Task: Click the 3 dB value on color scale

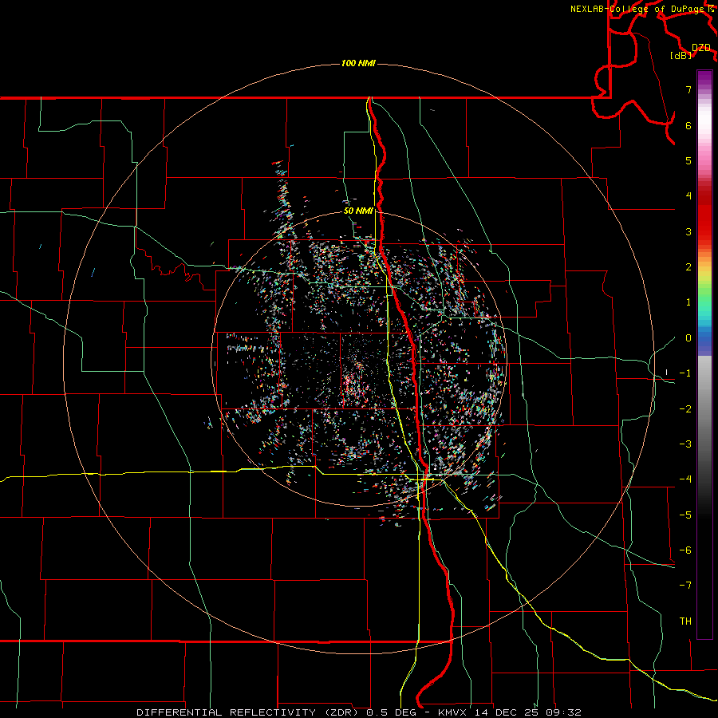Action: coord(688,231)
